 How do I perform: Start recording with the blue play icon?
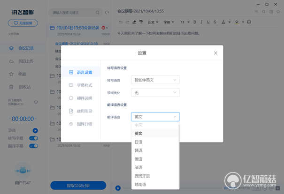[35, 130]
